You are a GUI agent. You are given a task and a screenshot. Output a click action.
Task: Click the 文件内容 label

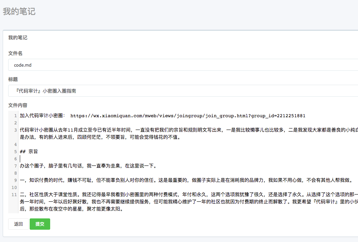point(18,105)
